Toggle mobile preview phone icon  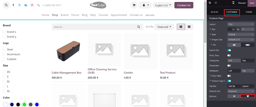click(233, 3)
